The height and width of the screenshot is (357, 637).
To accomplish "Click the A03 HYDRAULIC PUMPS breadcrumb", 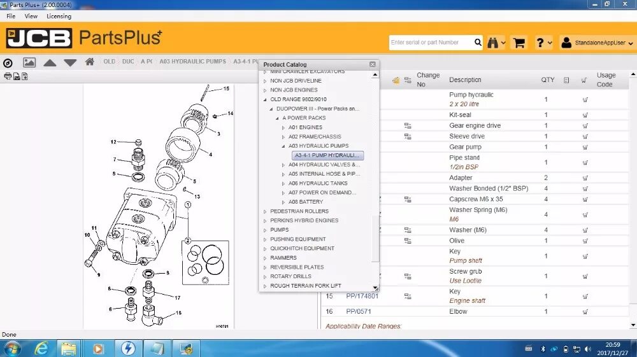I will click(x=192, y=61).
